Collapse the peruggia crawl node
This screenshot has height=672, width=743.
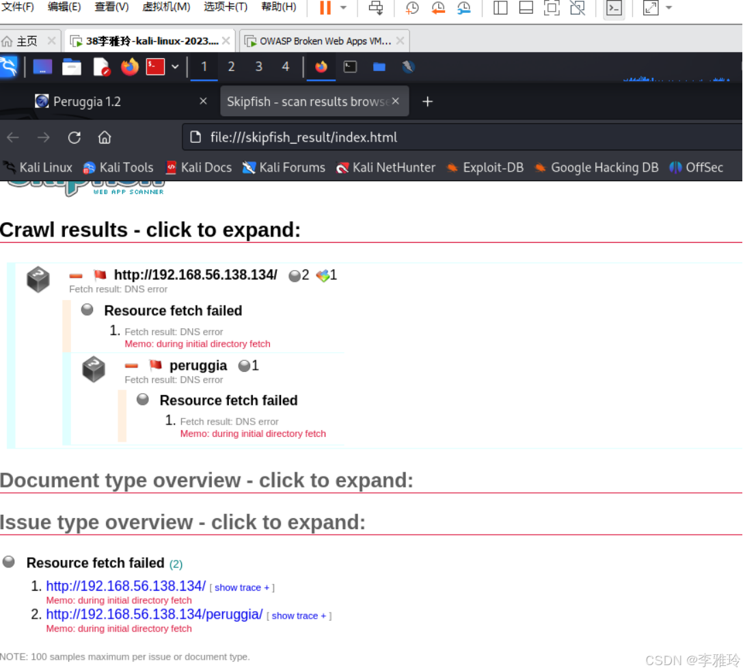tap(131, 365)
